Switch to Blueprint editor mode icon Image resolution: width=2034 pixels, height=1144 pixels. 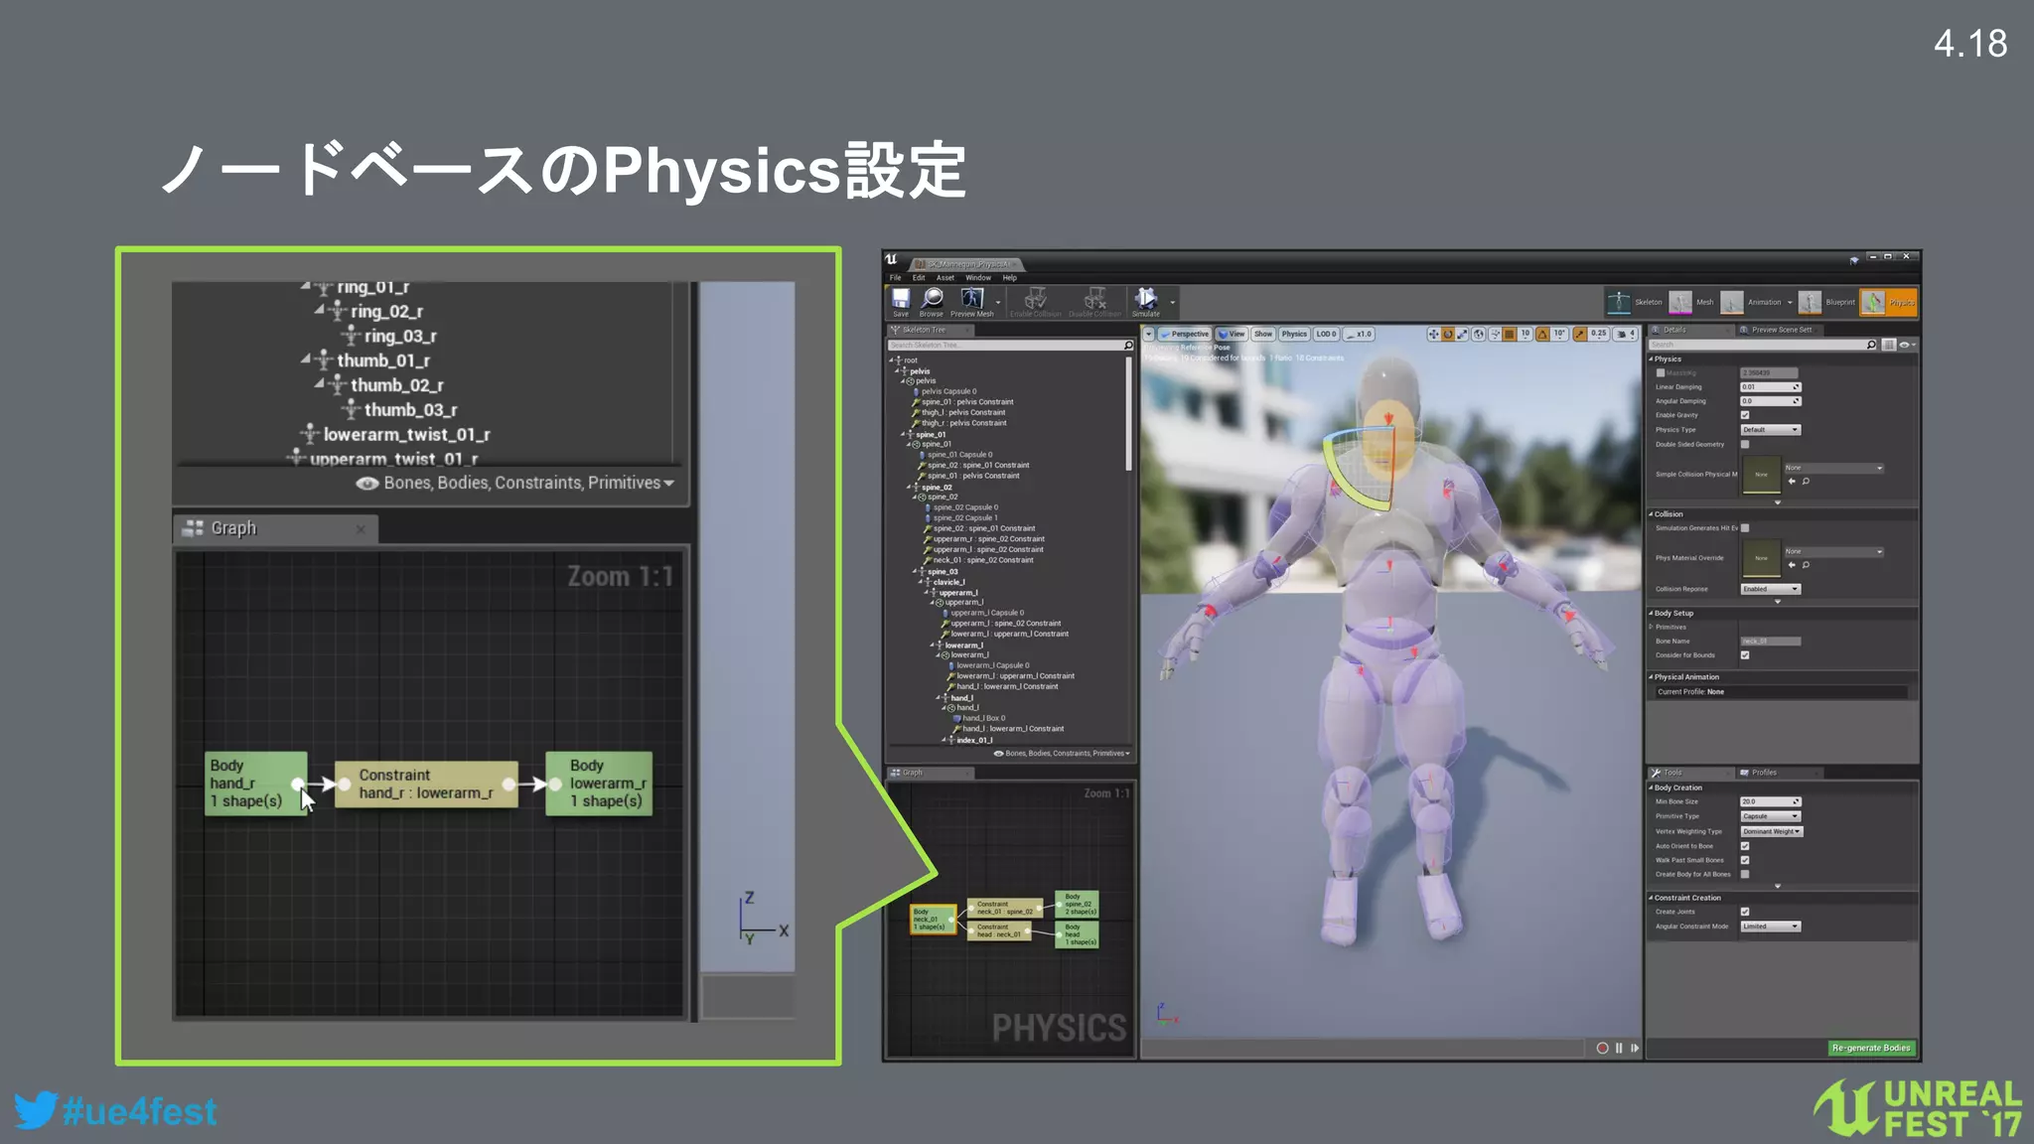click(1810, 302)
